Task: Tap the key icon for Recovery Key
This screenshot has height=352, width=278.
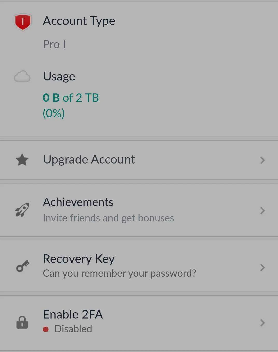Action: click(x=23, y=266)
